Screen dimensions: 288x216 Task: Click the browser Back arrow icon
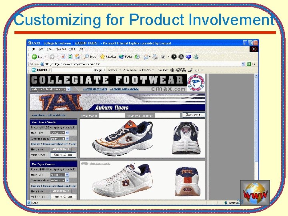coord(34,57)
